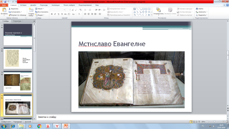Paste from clipboard (Вставить)

pos(4,11)
